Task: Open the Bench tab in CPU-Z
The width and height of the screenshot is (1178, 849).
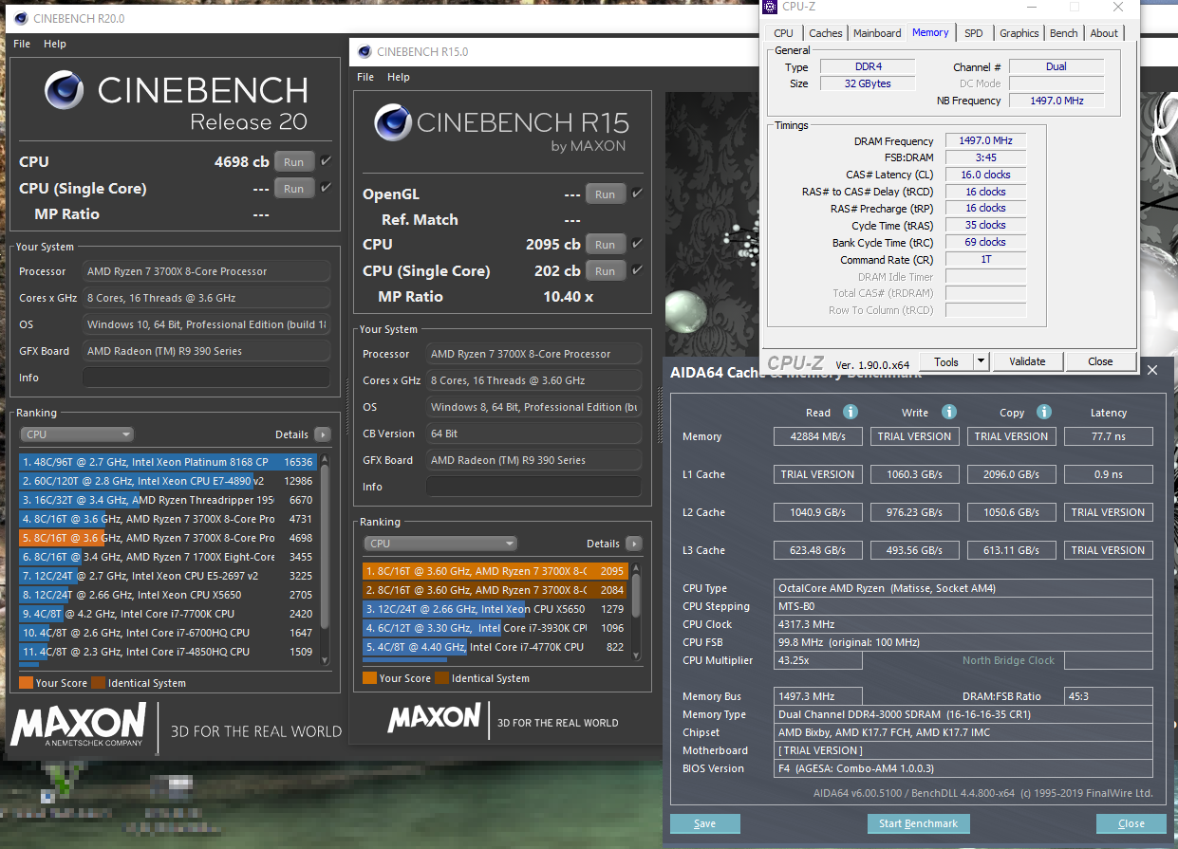Action: 1064,33
